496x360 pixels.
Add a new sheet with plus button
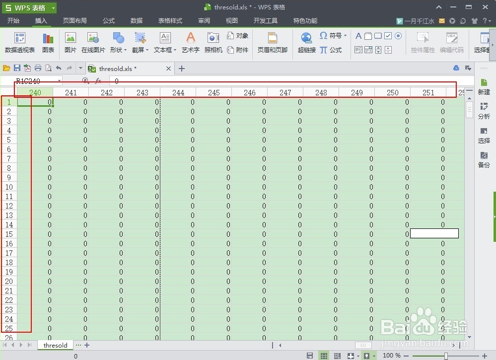click(x=87, y=345)
